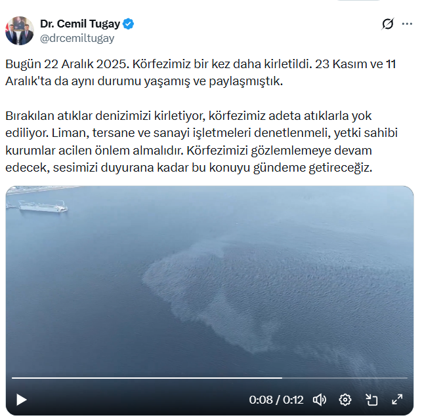
Task: Click the Grok explain-post icon
Action: pos(388,24)
